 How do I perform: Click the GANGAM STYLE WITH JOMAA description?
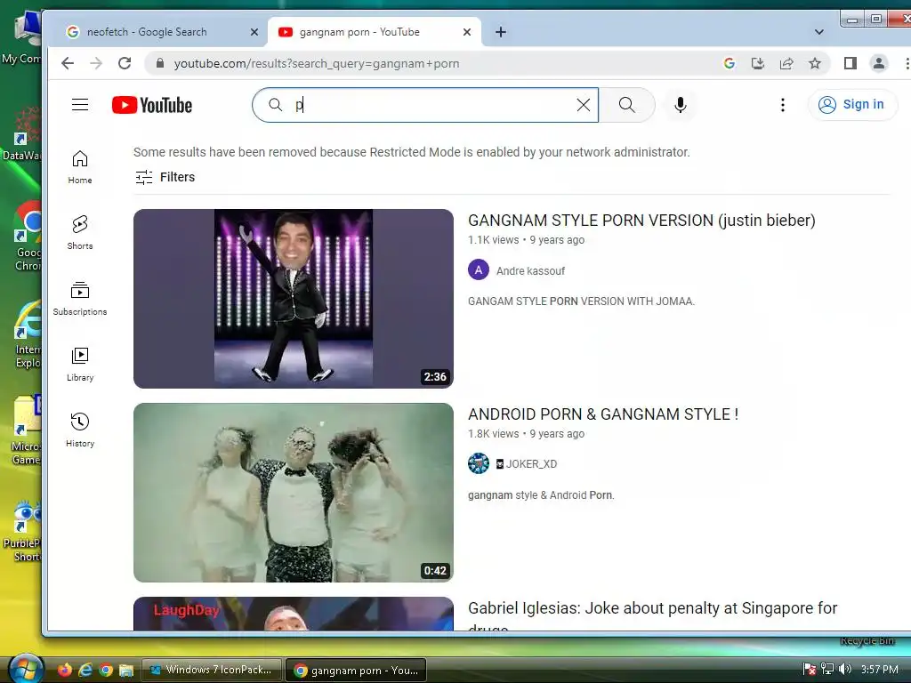(581, 301)
